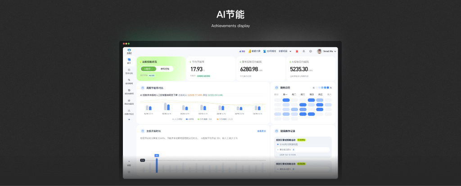The width and height of the screenshot is (461, 186).
Task: Click icon beside 主机开启时长 title
Action: coord(143,131)
